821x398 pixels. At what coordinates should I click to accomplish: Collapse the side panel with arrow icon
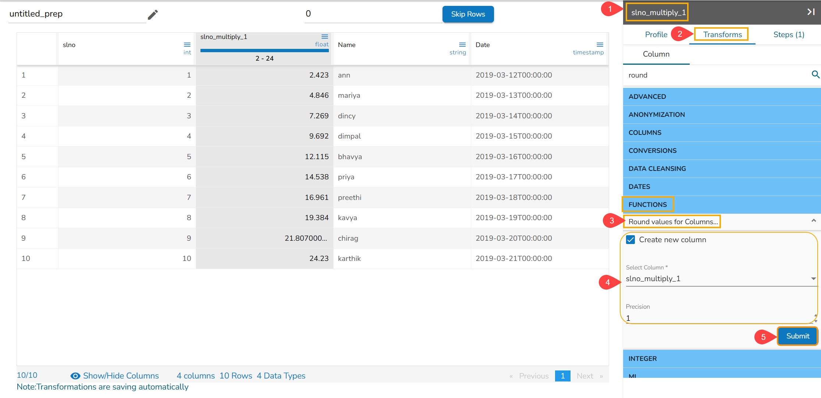811,12
